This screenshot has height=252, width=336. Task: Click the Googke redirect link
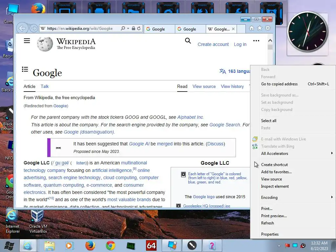click(x=60, y=106)
